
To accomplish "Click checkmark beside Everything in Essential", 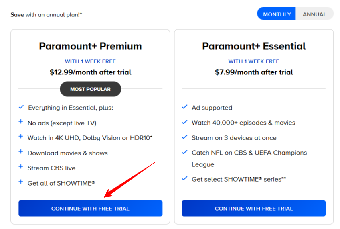I will pos(21,107).
